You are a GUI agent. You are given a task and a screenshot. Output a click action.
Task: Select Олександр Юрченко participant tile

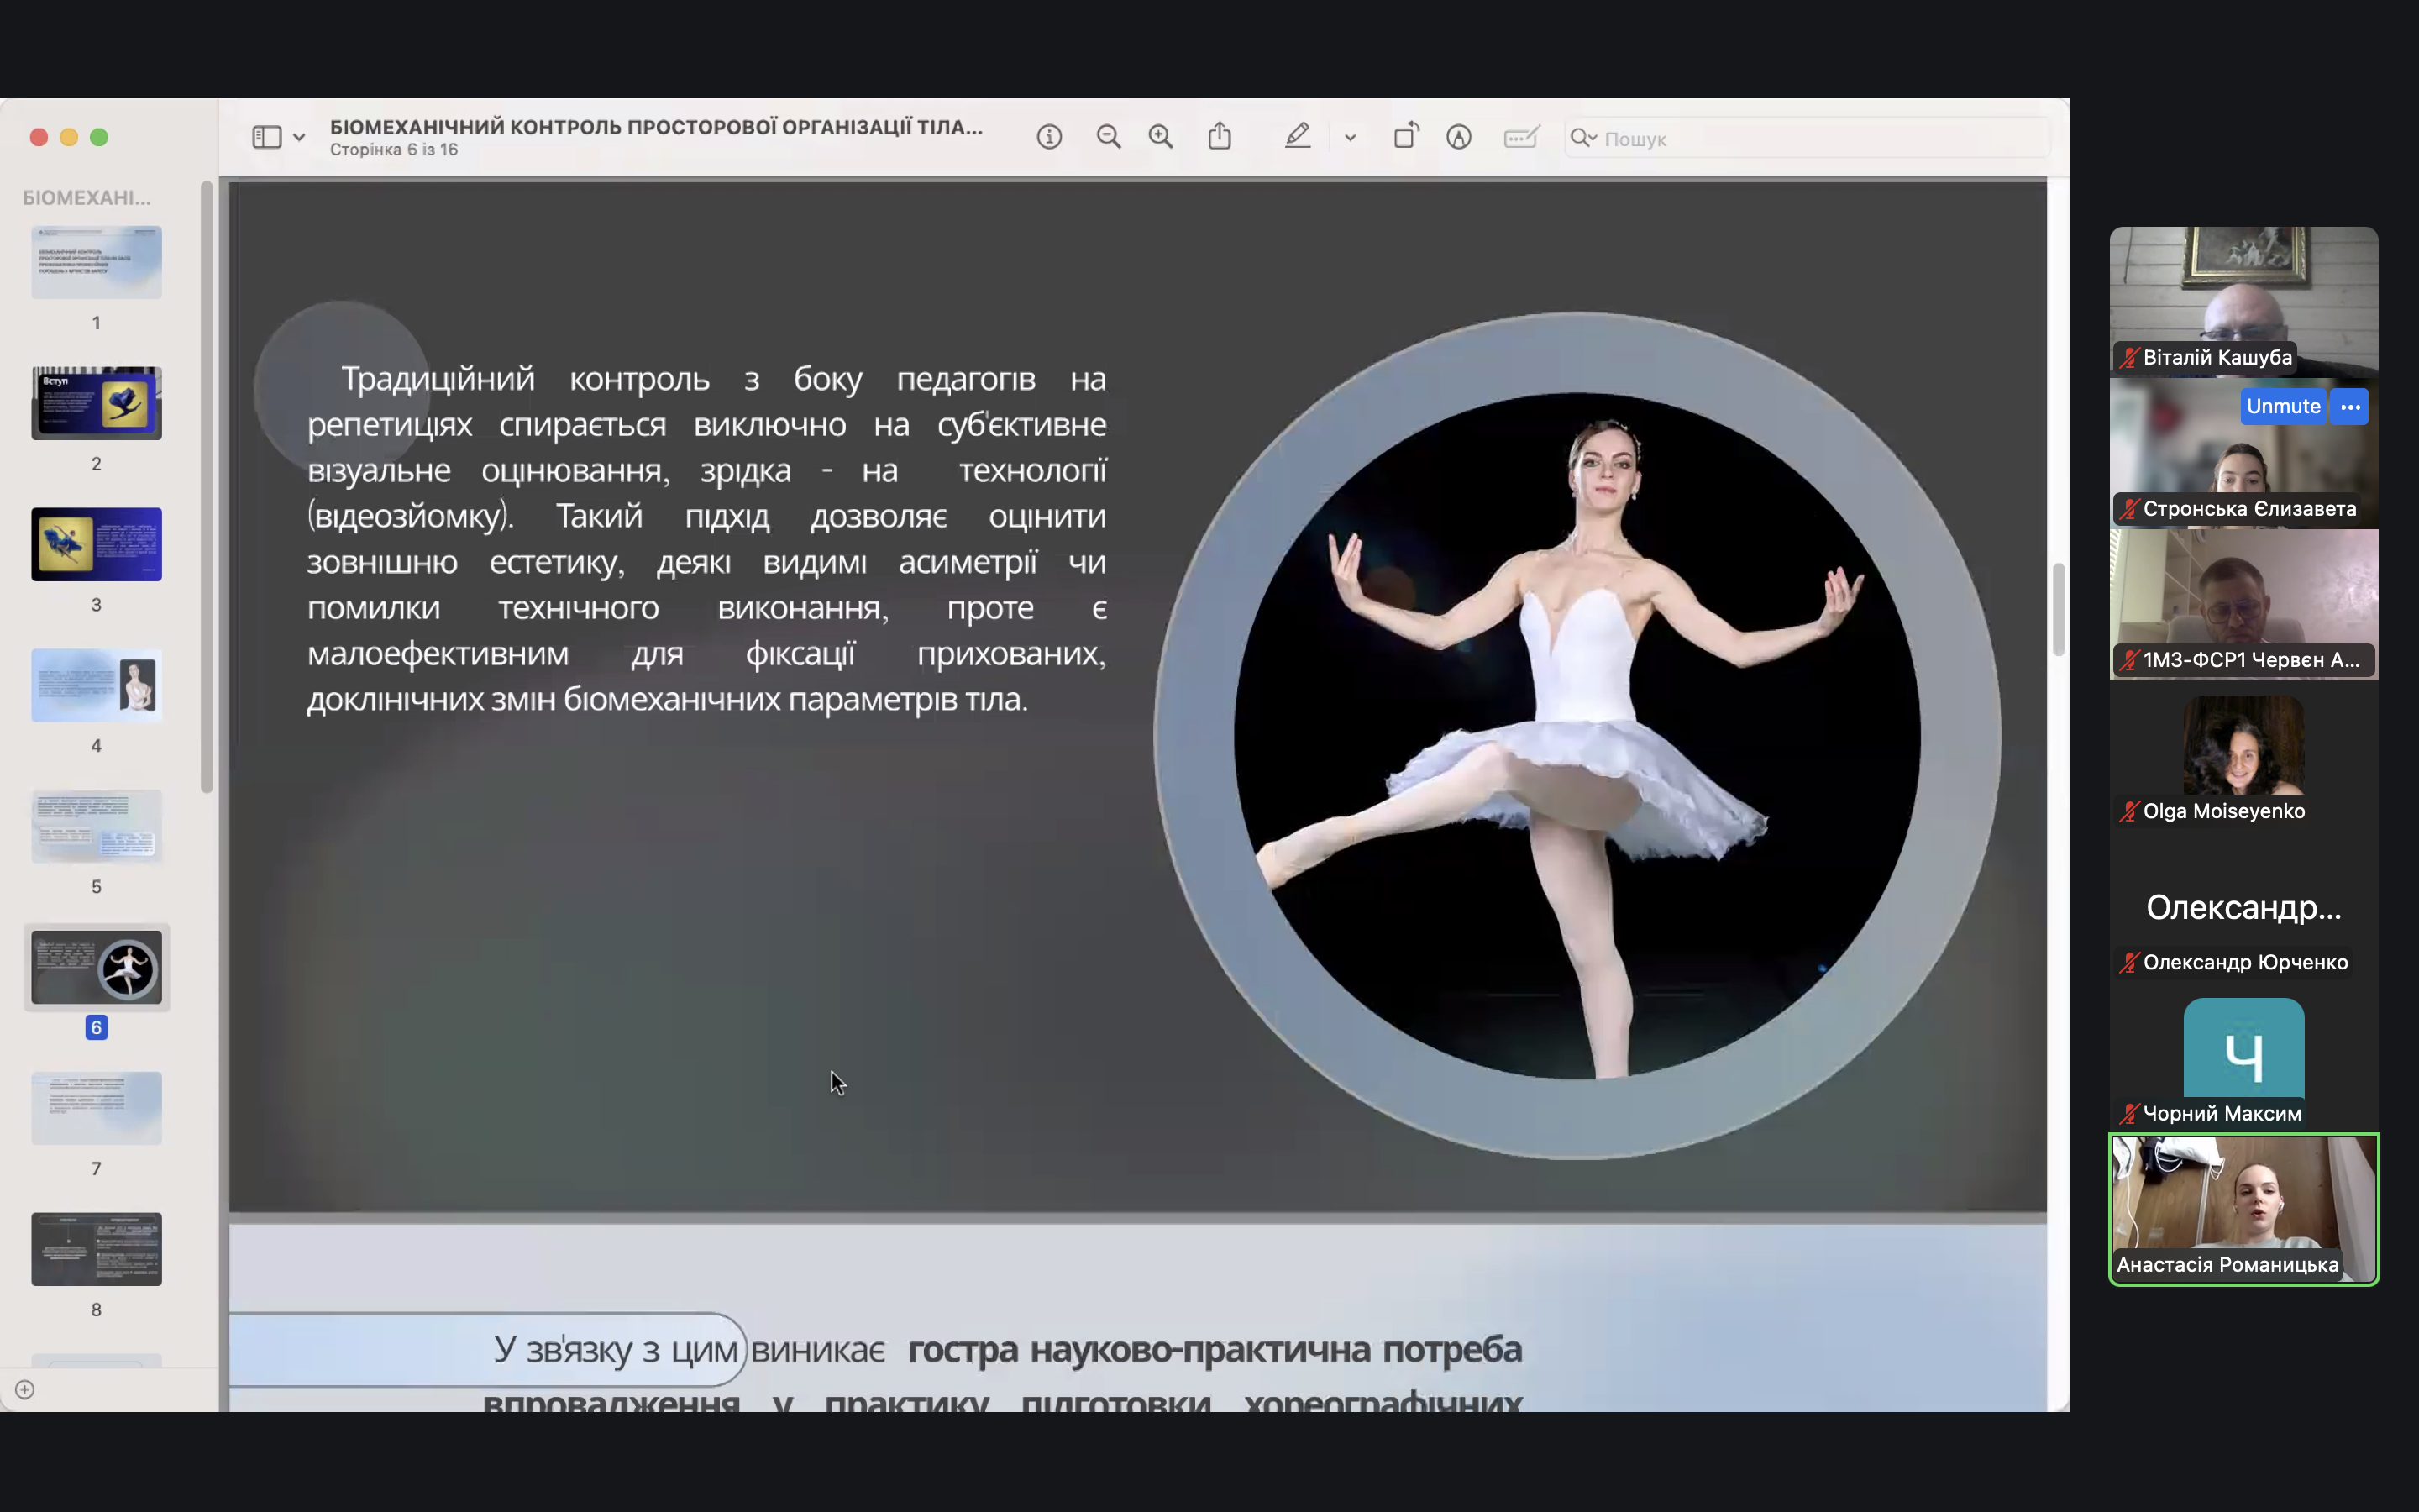point(2243,906)
